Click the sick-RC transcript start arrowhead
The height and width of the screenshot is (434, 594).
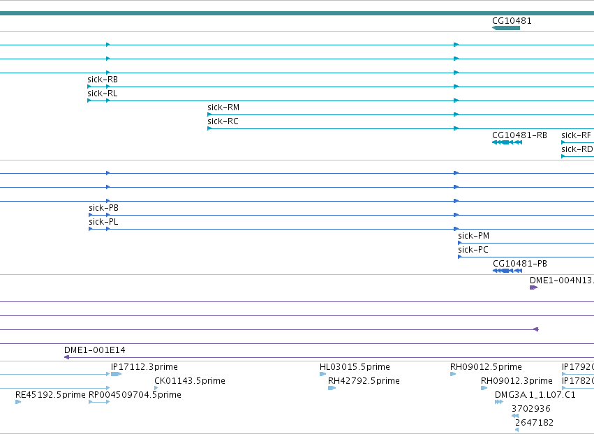click(x=209, y=129)
